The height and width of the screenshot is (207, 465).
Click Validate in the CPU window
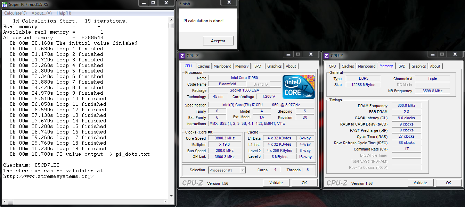(276, 183)
